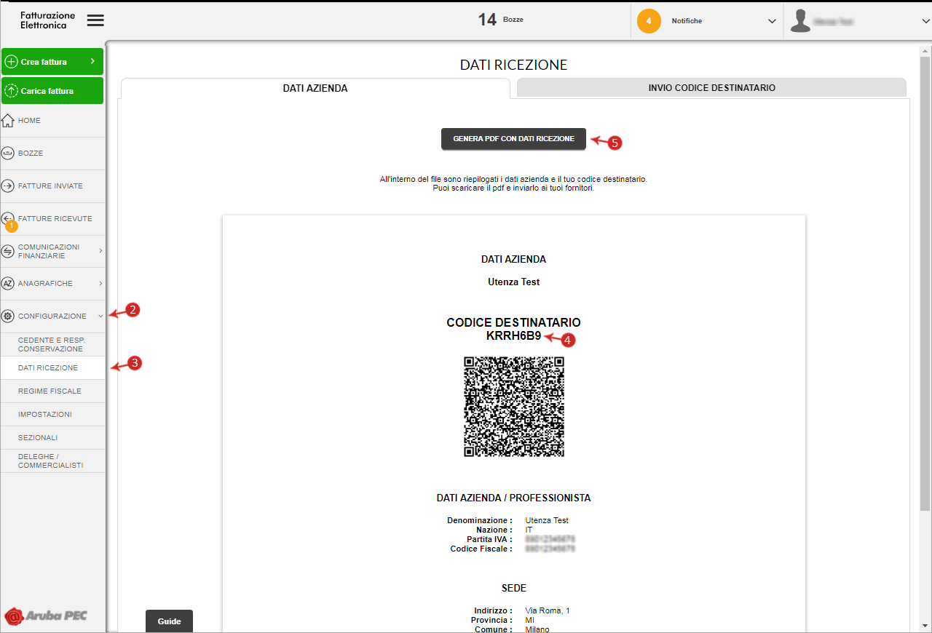The height and width of the screenshot is (633, 932).
Task: Click the QR code image
Action: [x=514, y=407]
